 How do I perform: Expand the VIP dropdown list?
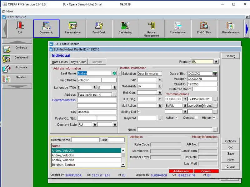pos(160,80)
